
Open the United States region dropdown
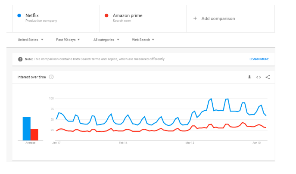click(x=31, y=40)
